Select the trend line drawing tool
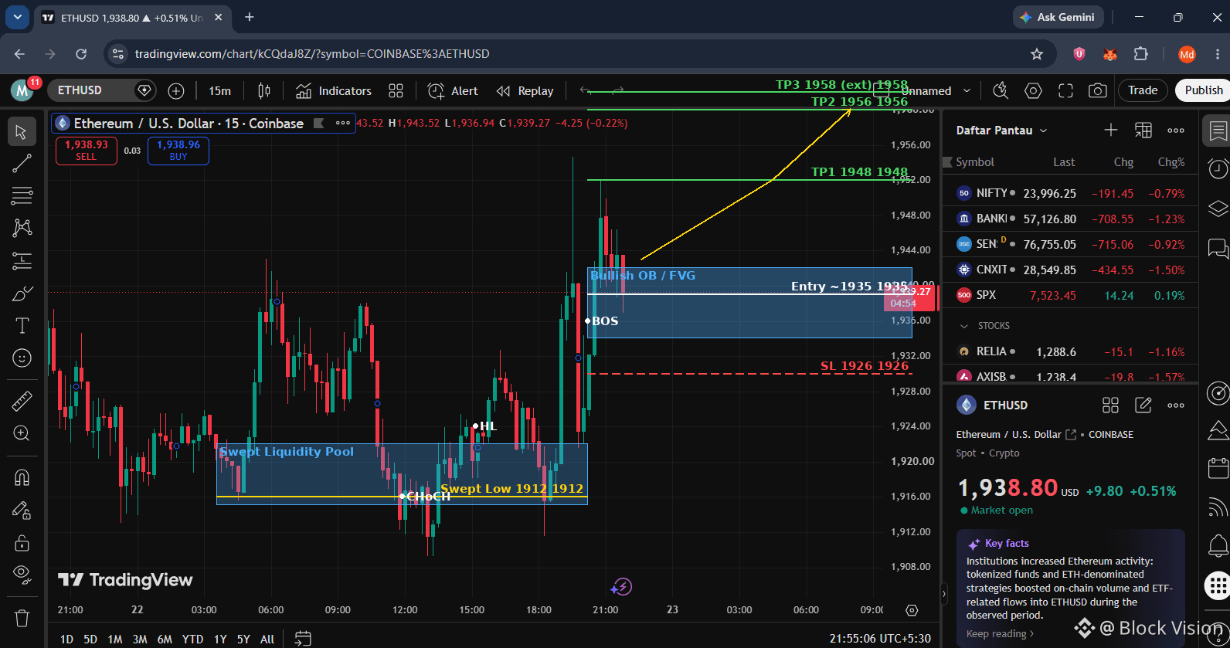The height and width of the screenshot is (648, 1230). [x=22, y=164]
